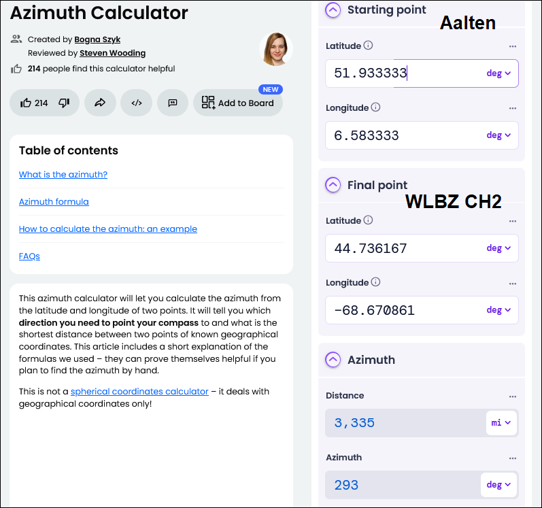Click the Table of contents heading
The image size is (542, 508).
[x=69, y=150]
